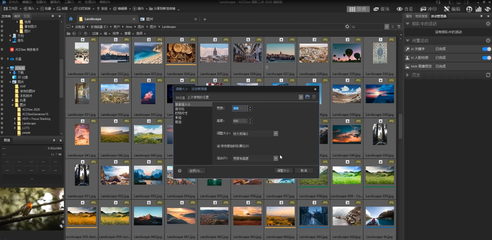Screen dimensions: 492x240
Task: Toggle the AI 关键字 switch
Action: coord(486,49)
